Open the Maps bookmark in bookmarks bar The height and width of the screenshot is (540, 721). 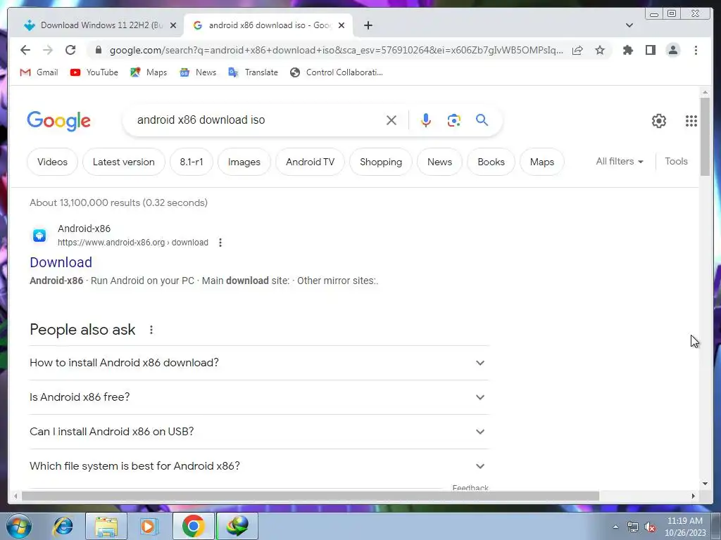coord(149,72)
